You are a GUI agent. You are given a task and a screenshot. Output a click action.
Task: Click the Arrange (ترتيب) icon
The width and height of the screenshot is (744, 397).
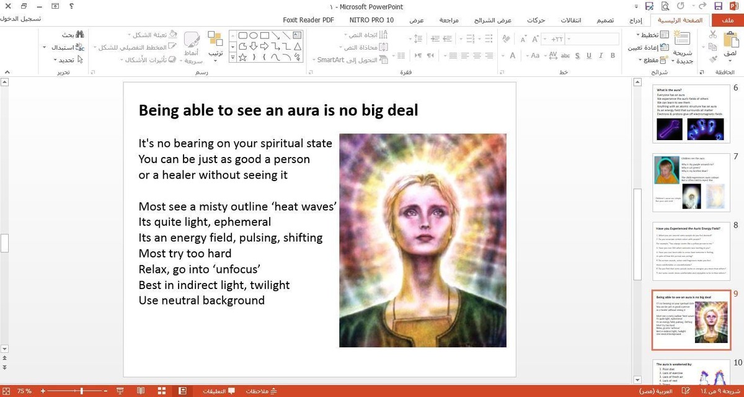pyautogui.click(x=215, y=40)
